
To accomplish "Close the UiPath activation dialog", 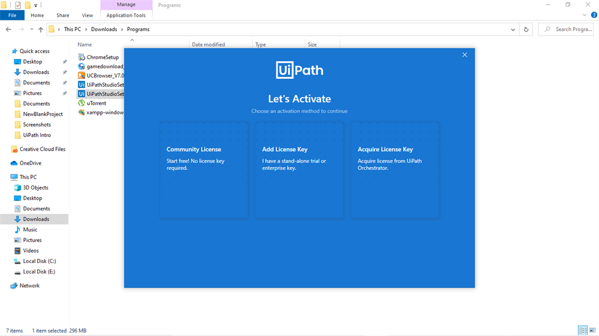I will [464, 55].
